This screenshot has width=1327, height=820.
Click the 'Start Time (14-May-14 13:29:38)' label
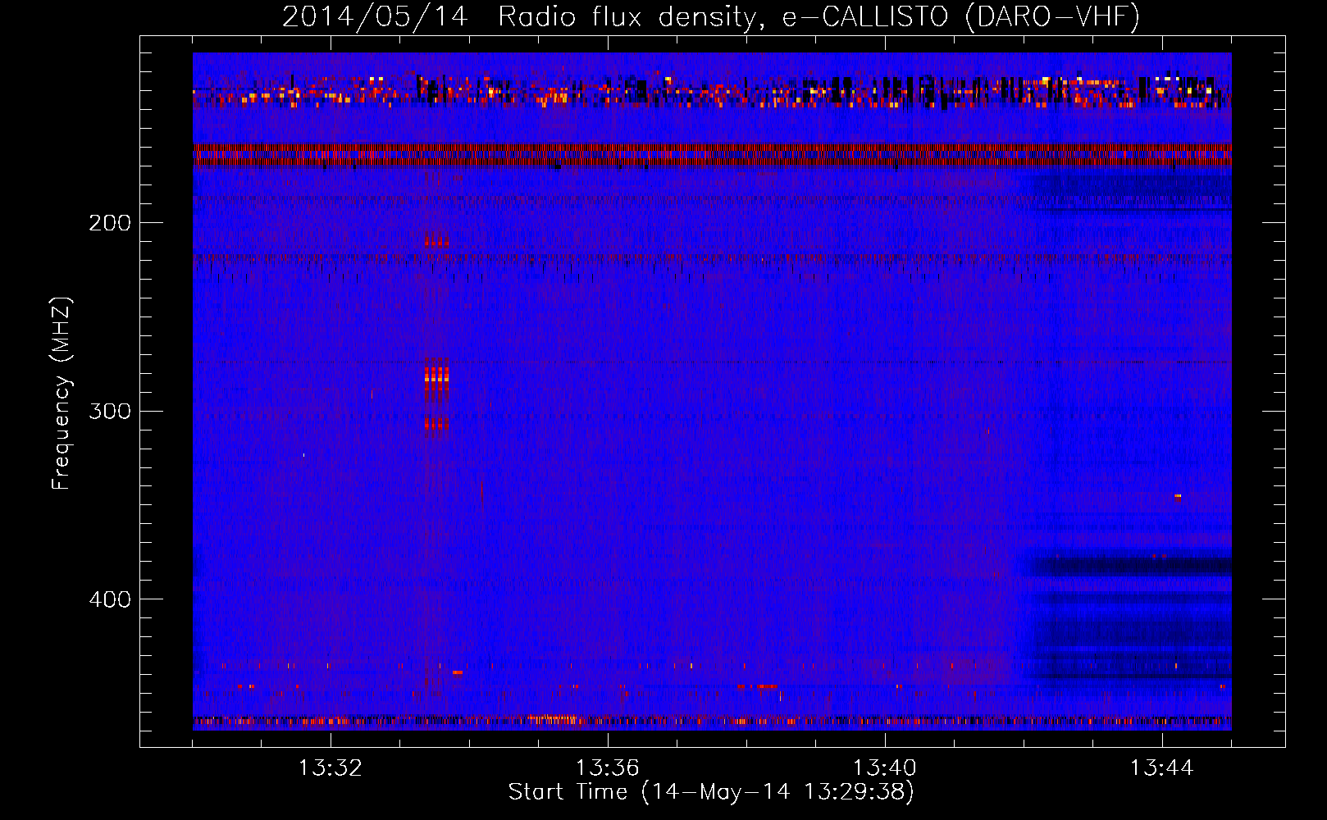click(711, 792)
